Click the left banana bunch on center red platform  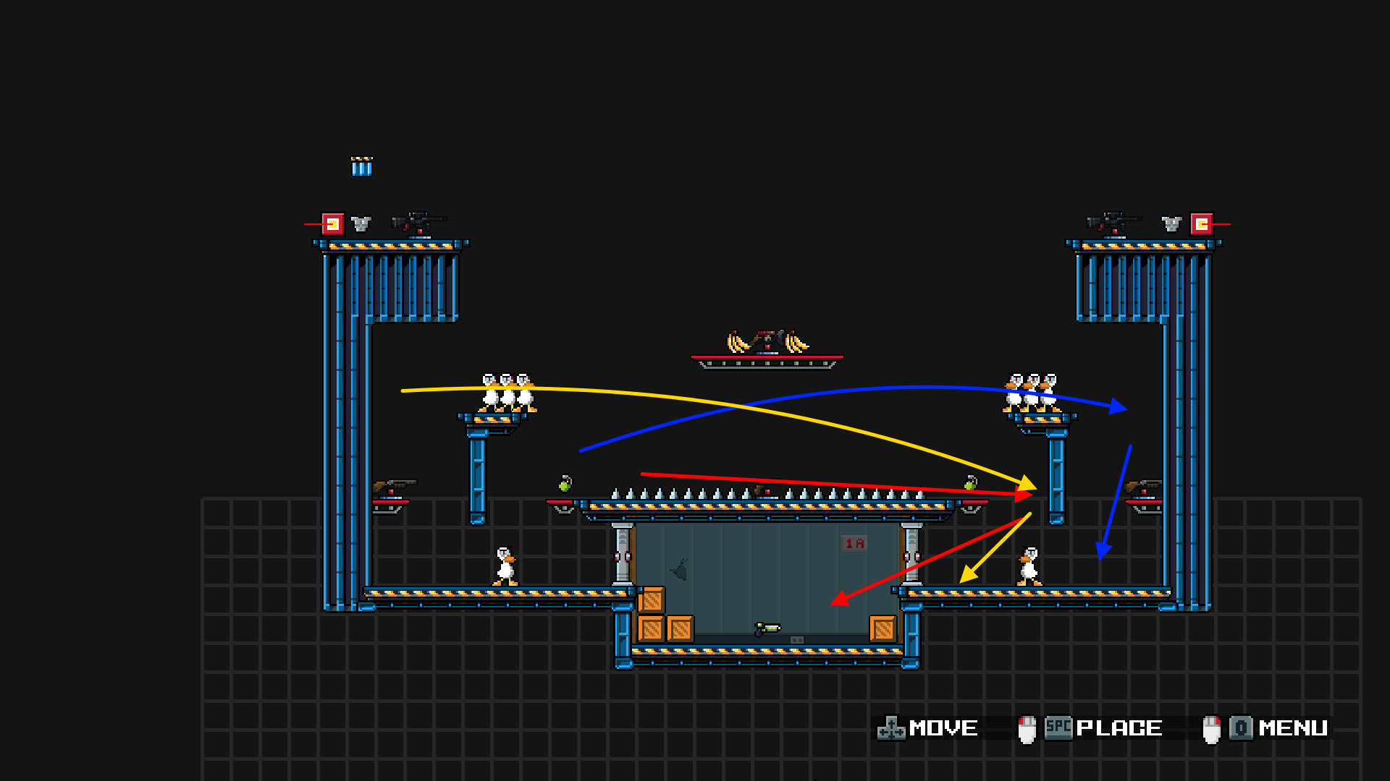click(x=738, y=342)
